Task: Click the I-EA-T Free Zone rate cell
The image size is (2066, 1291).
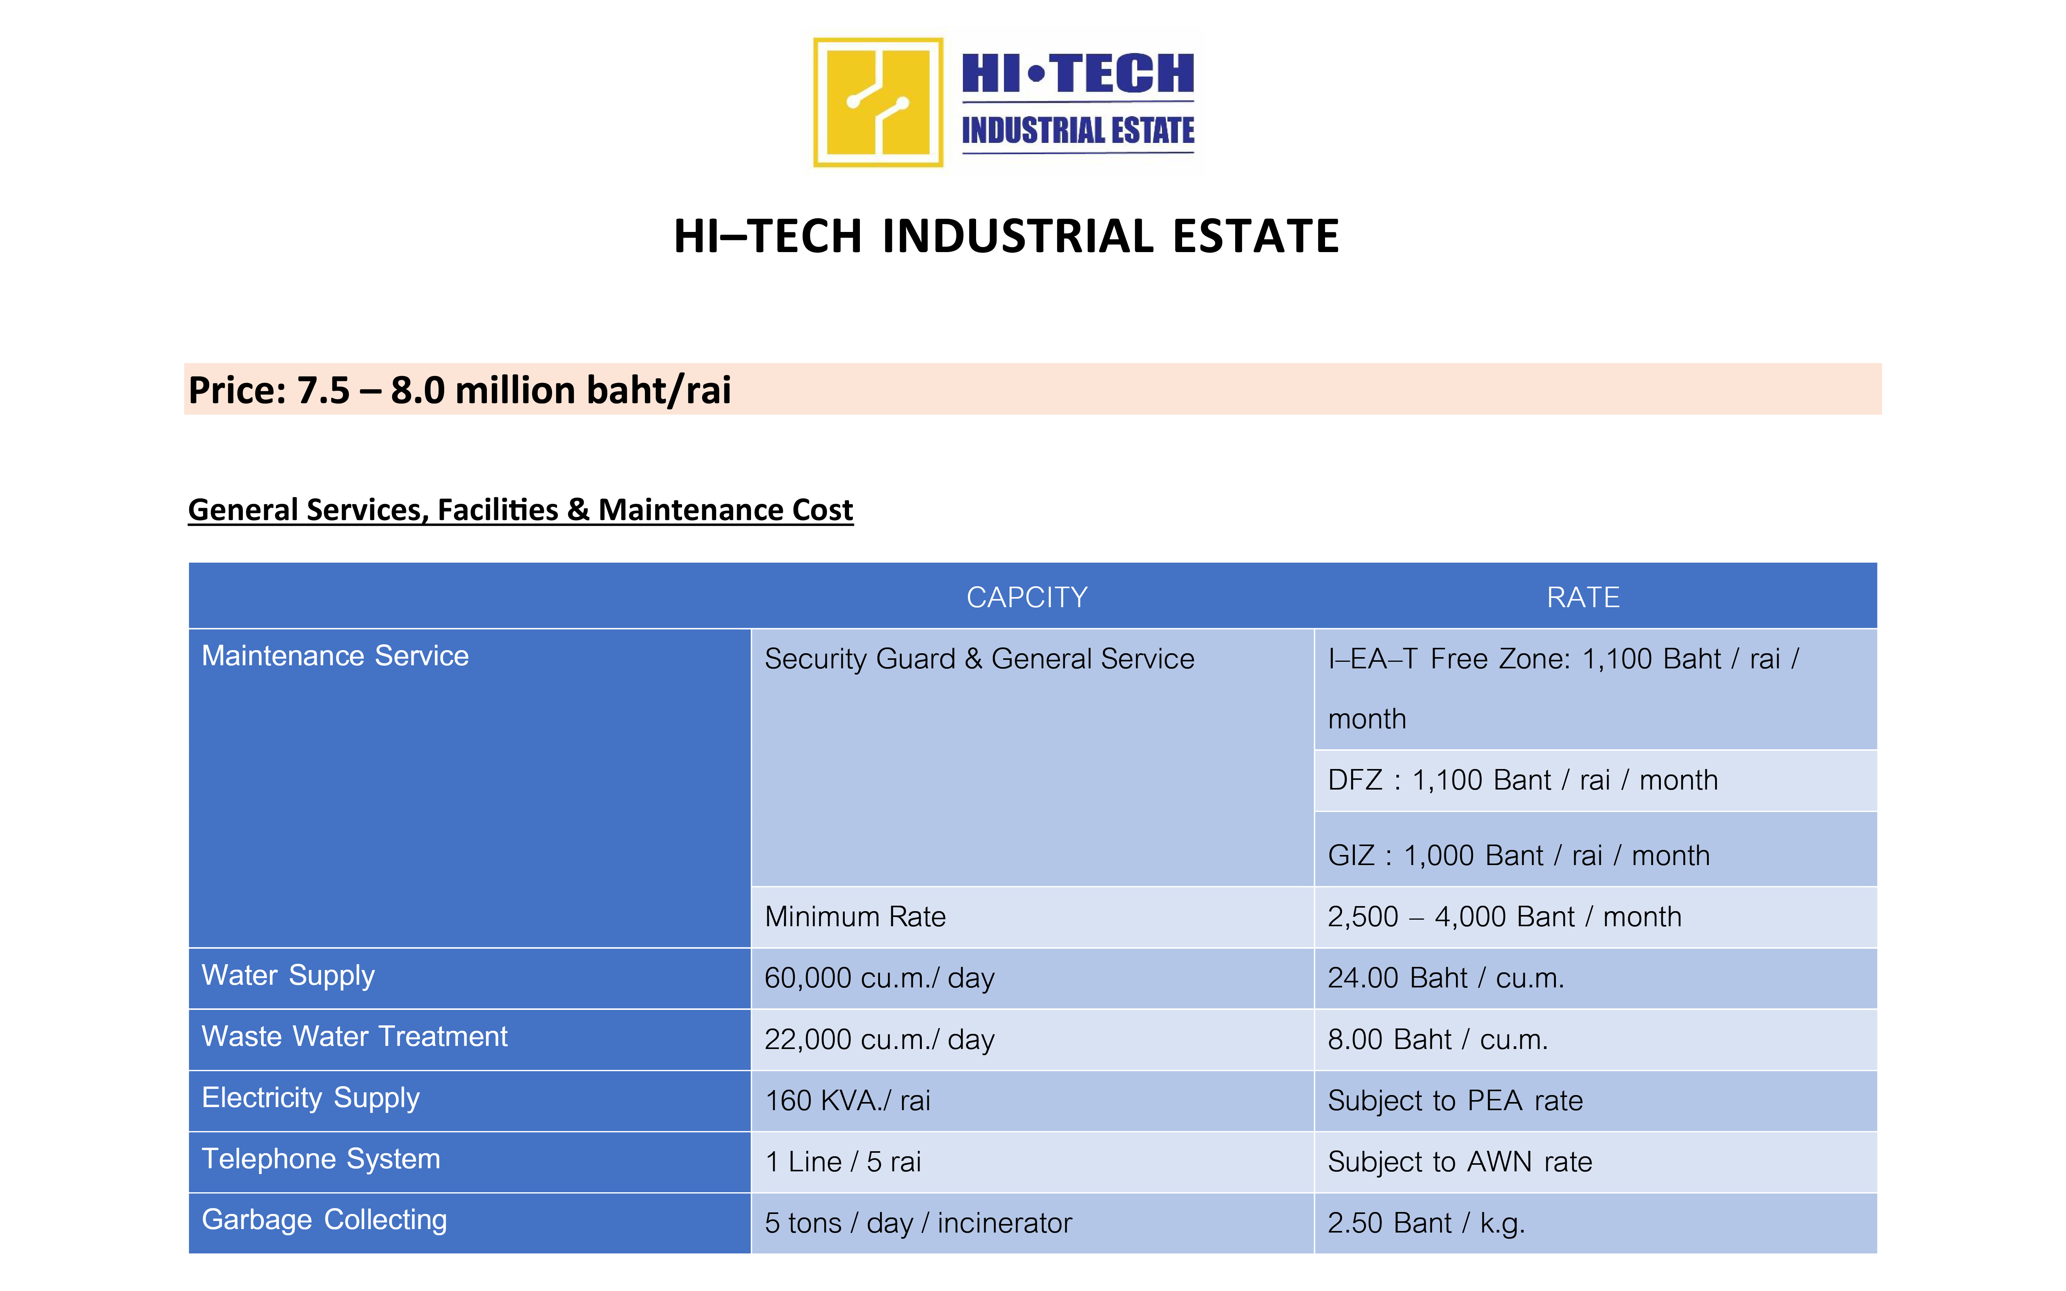Action: [x=1563, y=687]
